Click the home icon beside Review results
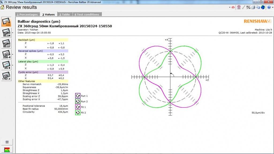Screen dimensions: 274x154 (x=2, y=7)
